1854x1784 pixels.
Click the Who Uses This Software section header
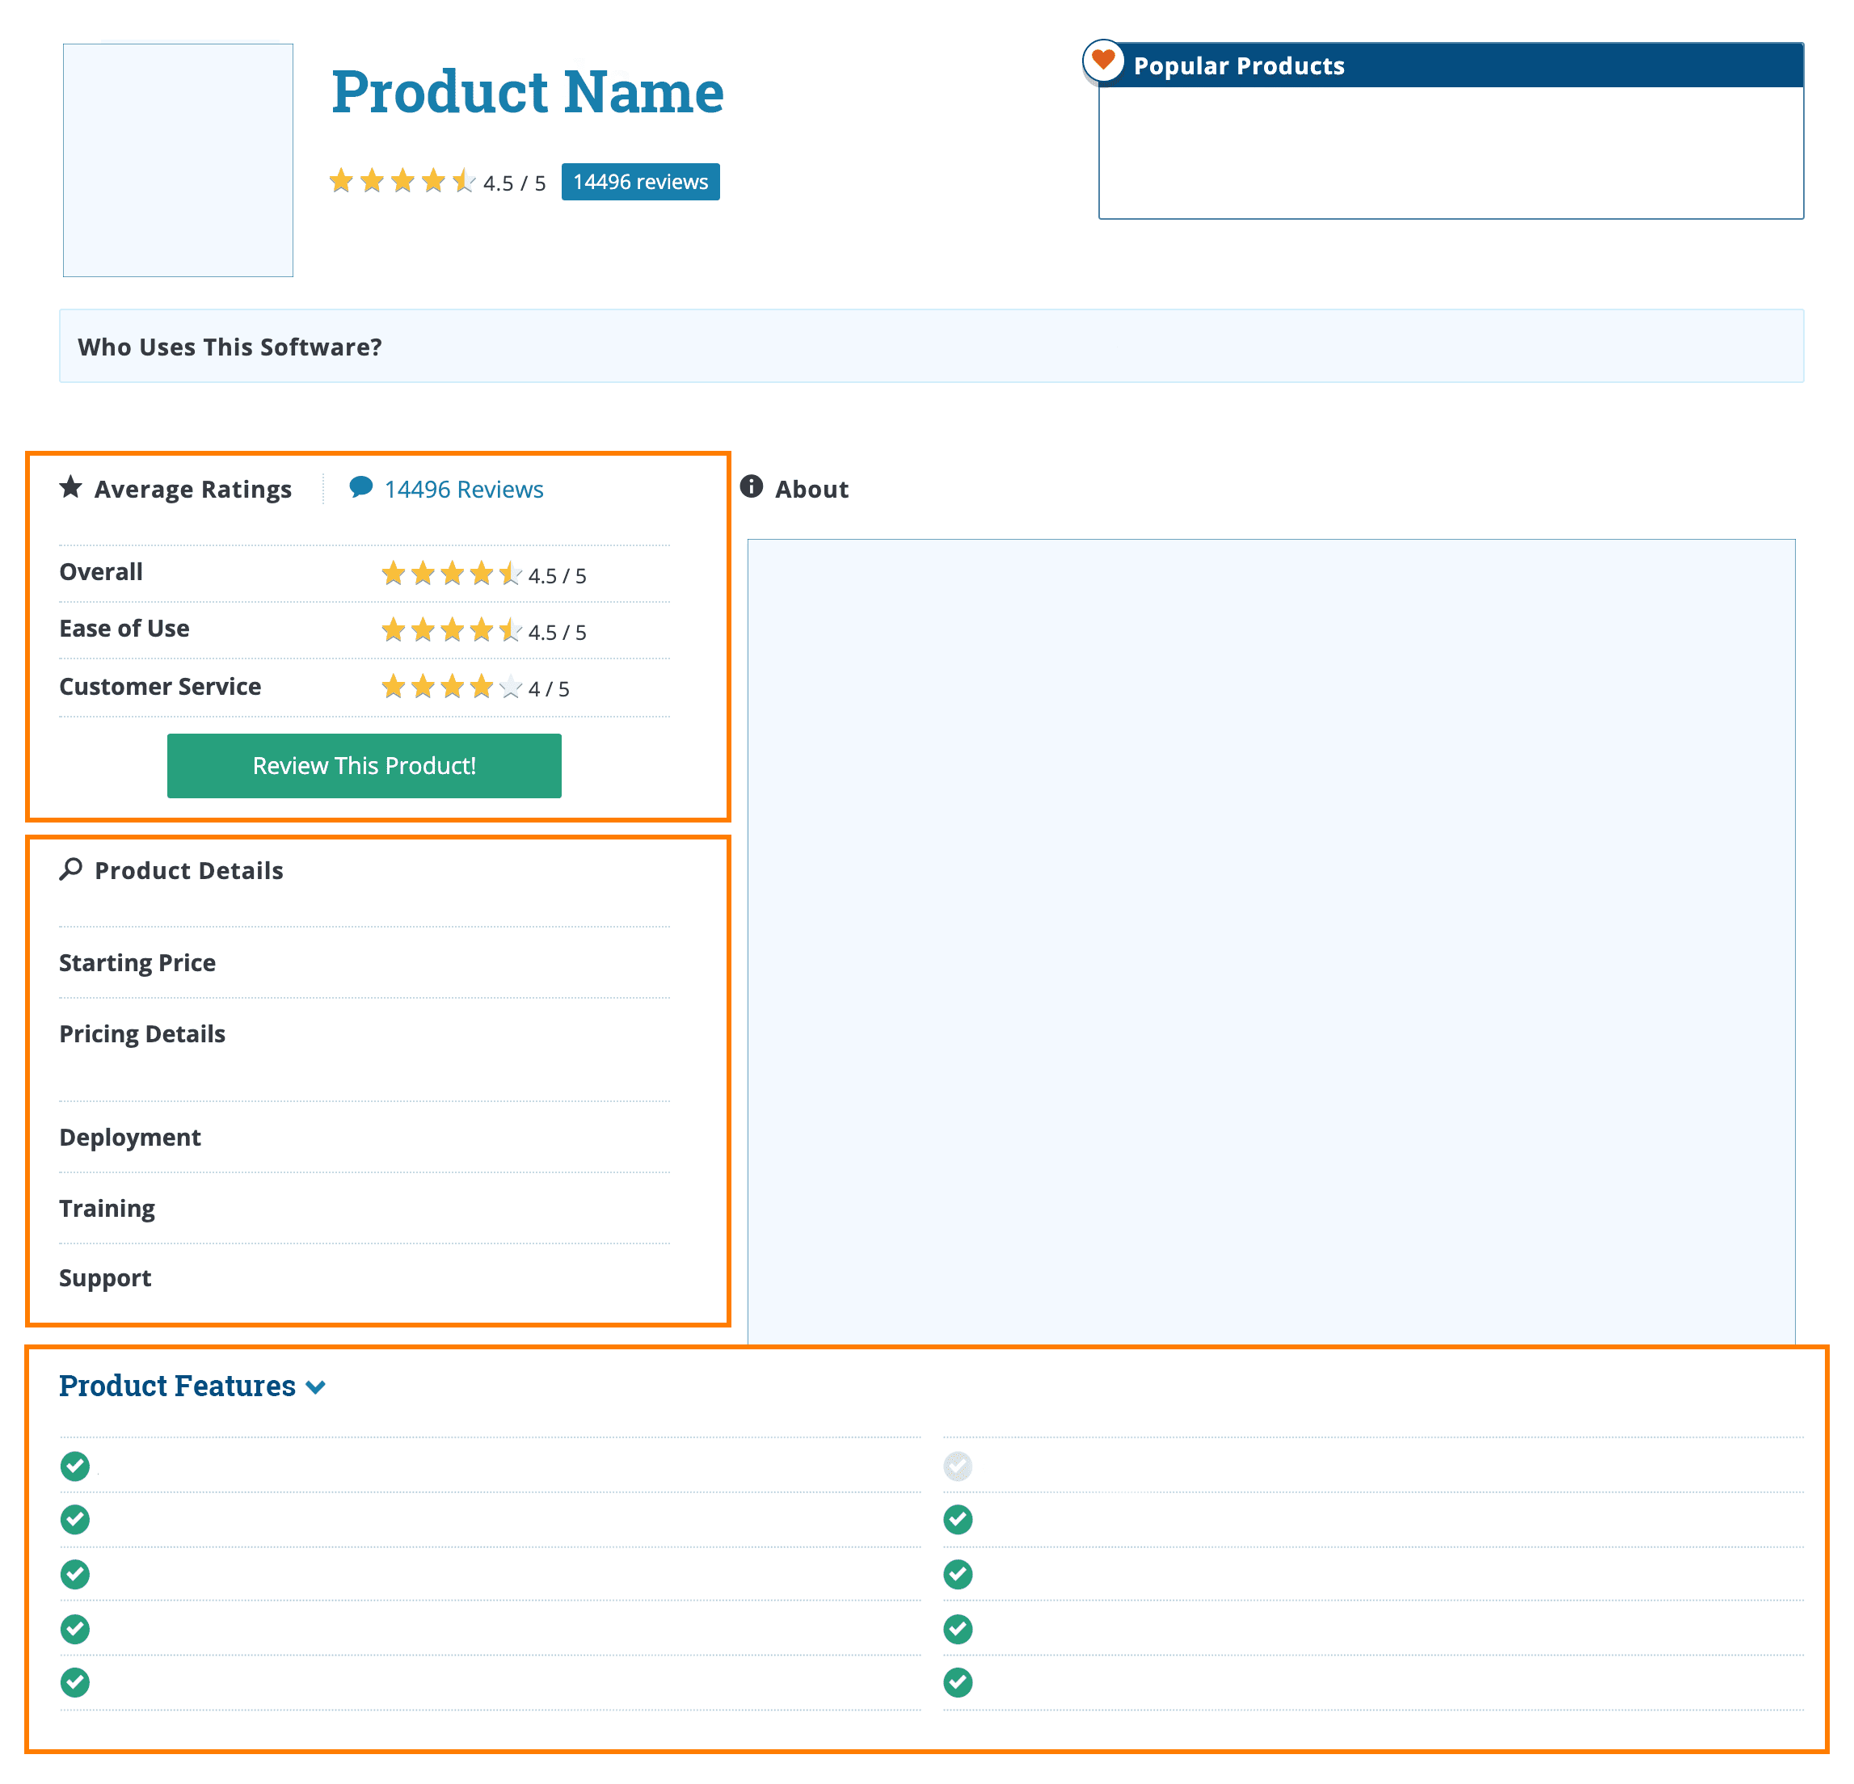(229, 346)
